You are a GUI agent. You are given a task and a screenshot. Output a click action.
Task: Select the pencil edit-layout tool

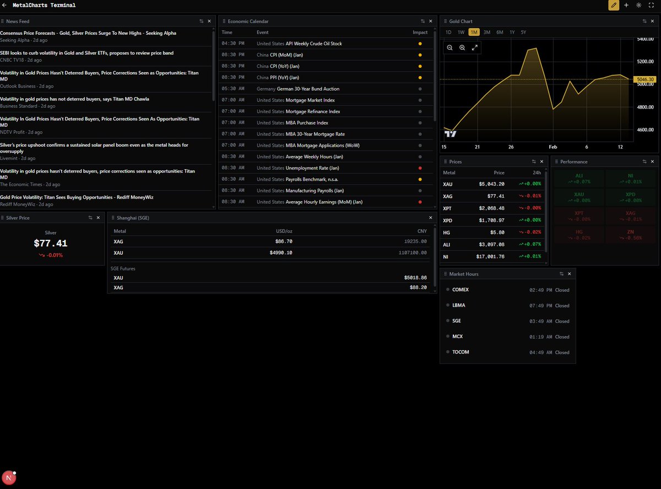point(613,5)
